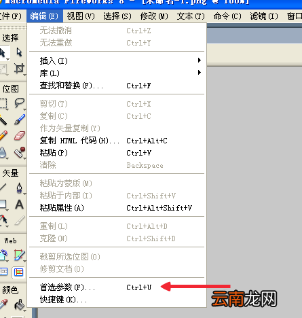Open the 修改(M) menu
This screenshot has width=302, height=318.
point(154,16)
